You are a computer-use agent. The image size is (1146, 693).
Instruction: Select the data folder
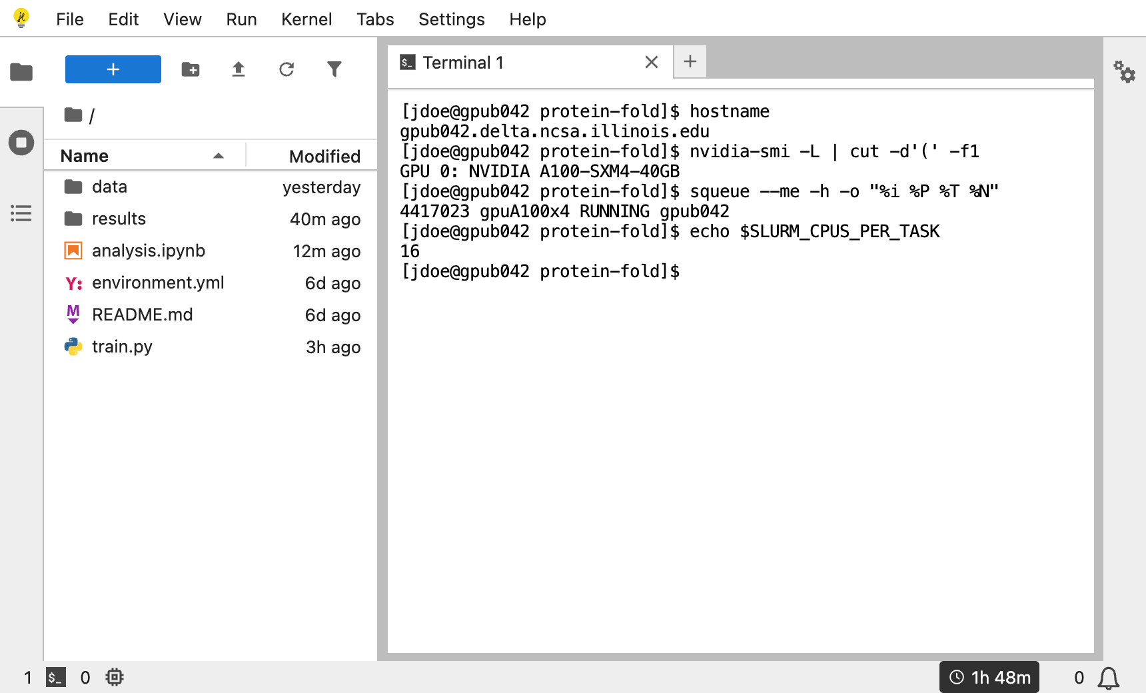tap(211, 187)
